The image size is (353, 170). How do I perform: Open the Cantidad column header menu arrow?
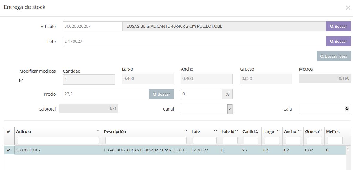[257, 131]
